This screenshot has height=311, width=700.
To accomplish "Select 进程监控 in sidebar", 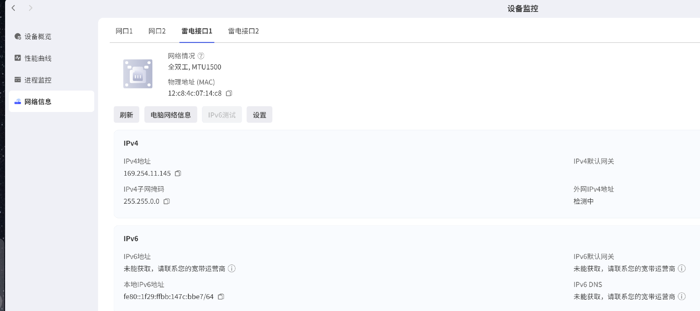I will click(x=38, y=80).
